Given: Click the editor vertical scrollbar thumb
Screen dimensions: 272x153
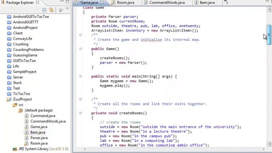Looking at the screenshot, I should [x=269, y=35].
